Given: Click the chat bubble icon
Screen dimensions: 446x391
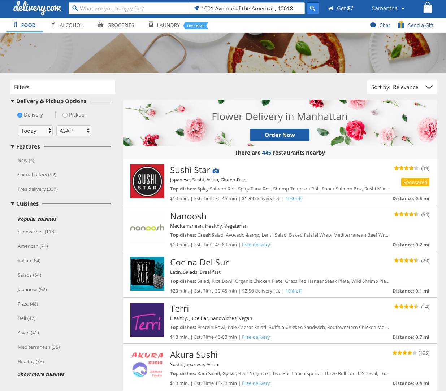Looking at the screenshot, I should click(x=373, y=25).
